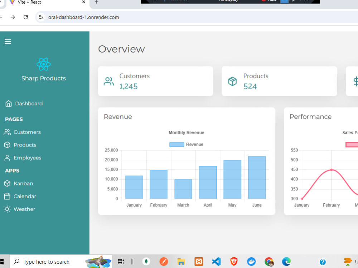This screenshot has width=358, height=268.
Task: Open Brave browser from taskbar
Action: click(x=234, y=262)
